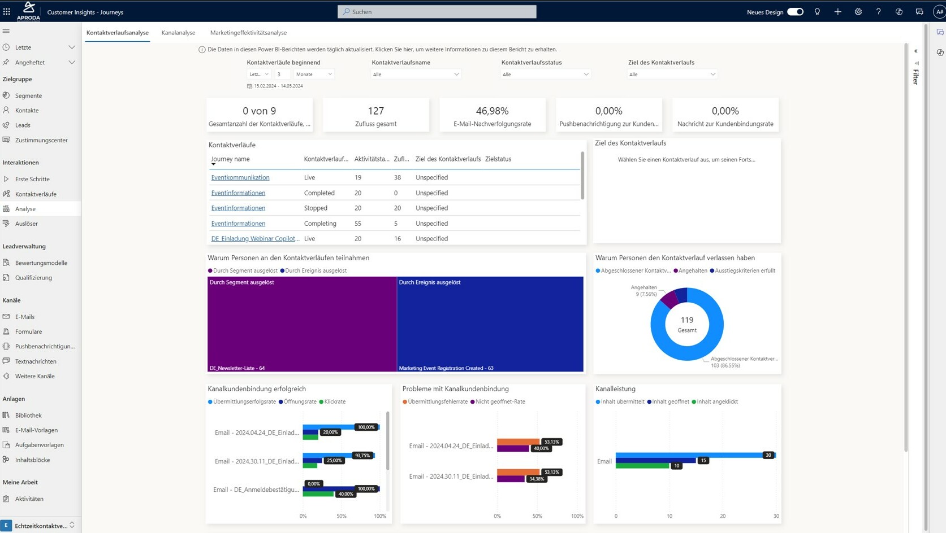This screenshot has width=946, height=533.
Task: Open the app launcher waffle icon
Action: tap(7, 11)
